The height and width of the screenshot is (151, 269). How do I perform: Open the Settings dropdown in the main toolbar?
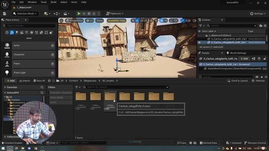(258, 13)
